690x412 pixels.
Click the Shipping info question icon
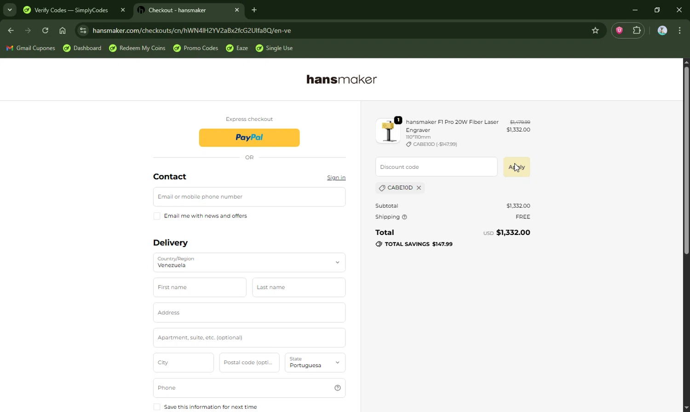click(404, 217)
